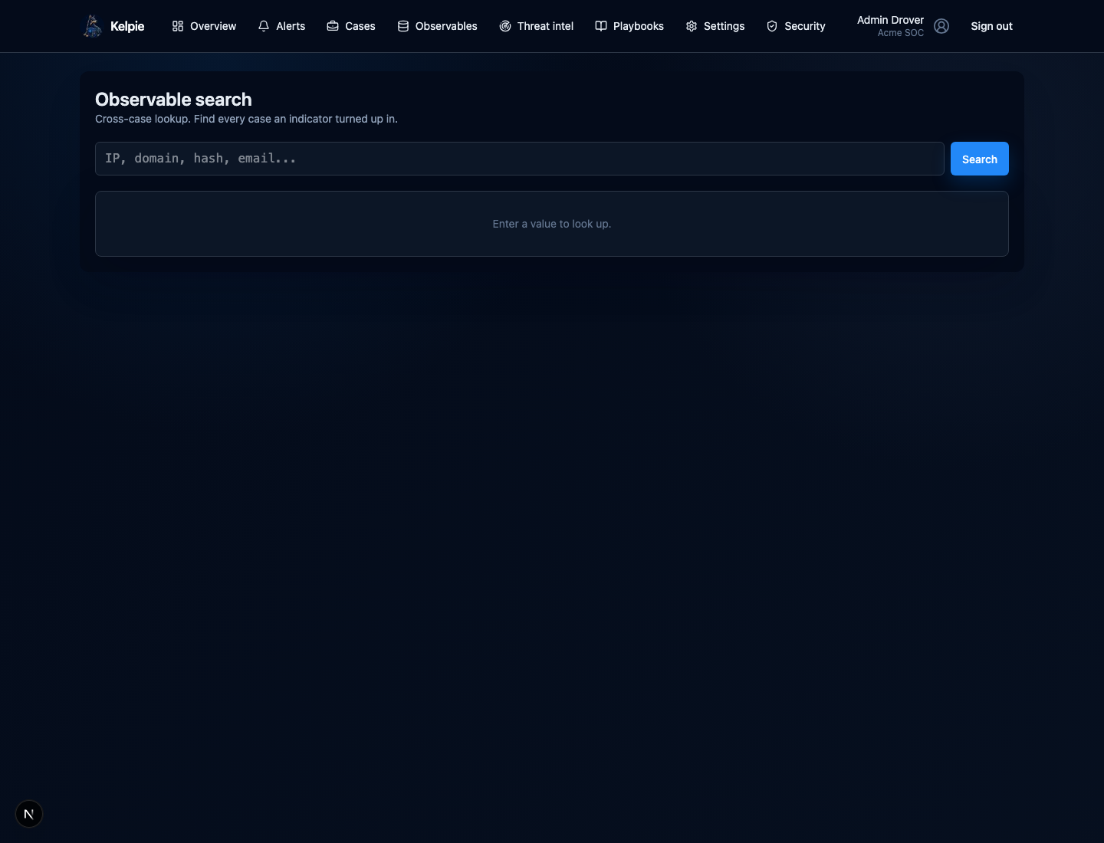Click the Kelpie brand name
This screenshot has width=1104, height=843.
(x=127, y=26)
